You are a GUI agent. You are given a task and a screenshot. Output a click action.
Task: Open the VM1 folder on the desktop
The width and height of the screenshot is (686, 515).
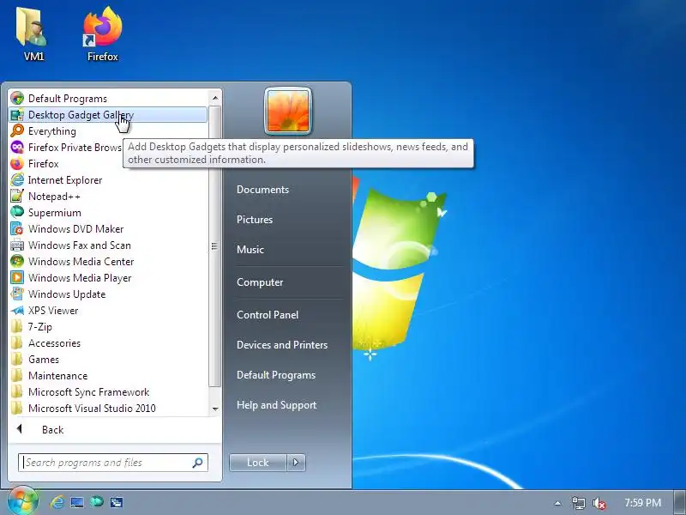click(33, 33)
